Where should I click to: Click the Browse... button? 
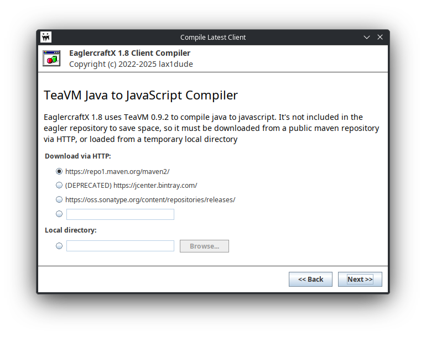pos(204,246)
